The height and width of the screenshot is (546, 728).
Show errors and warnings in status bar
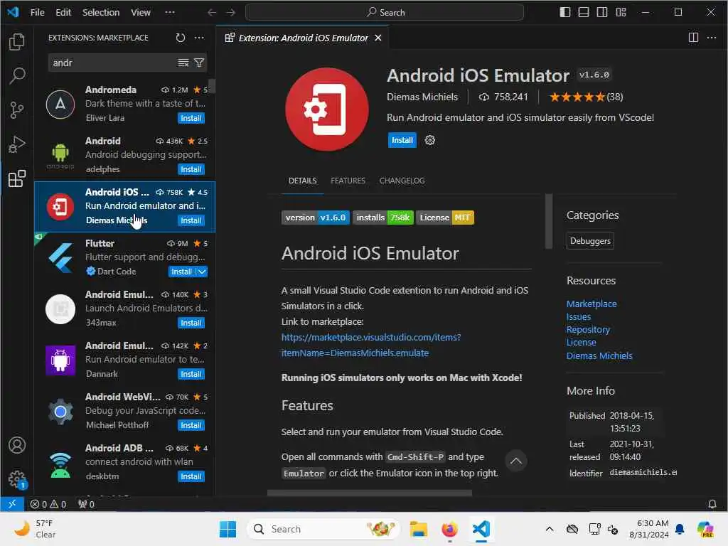tap(48, 504)
